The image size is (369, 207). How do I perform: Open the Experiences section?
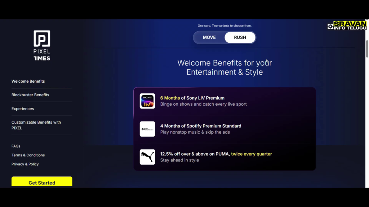[23, 109]
